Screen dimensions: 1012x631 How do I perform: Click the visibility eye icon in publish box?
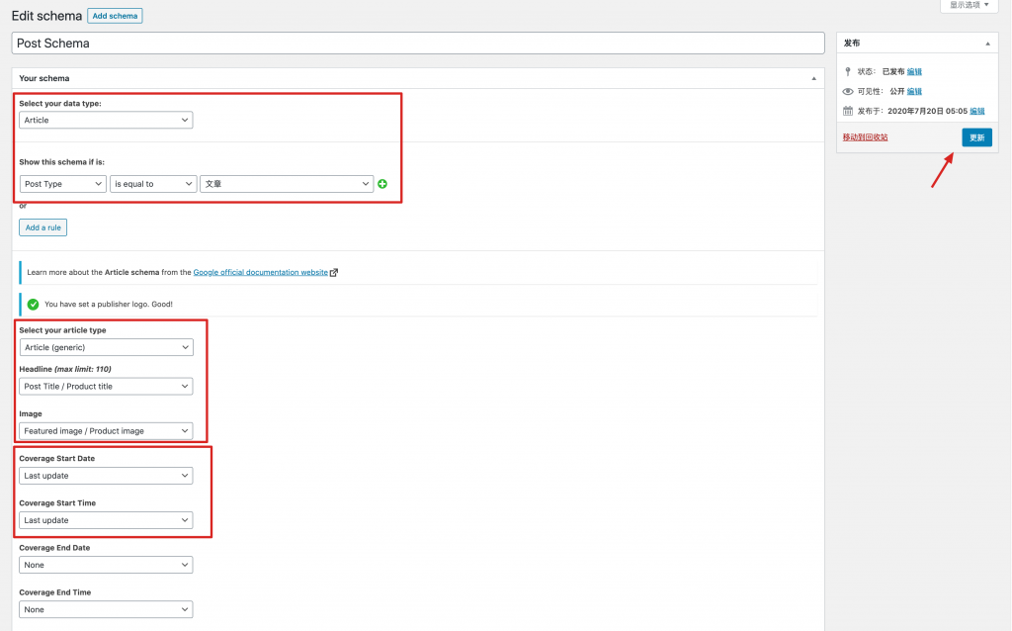[848, 91]
